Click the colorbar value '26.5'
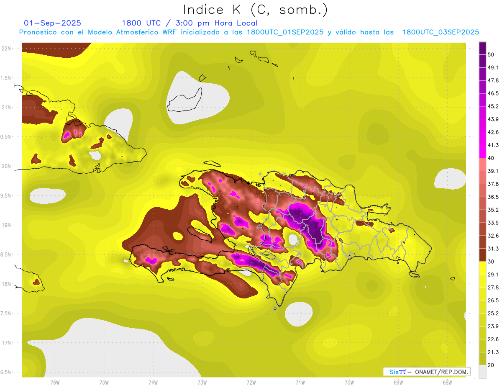 493,301
